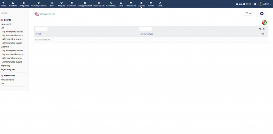The height and width of the screenshot is (134, 273).
Task: Open All incomplete events under List
Action: [x=12, y=39]
